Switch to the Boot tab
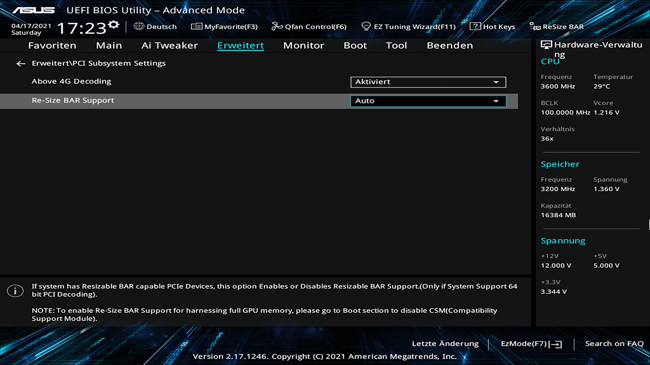The image size is (650, 365). pyautogui.click(x=355, y=46)
